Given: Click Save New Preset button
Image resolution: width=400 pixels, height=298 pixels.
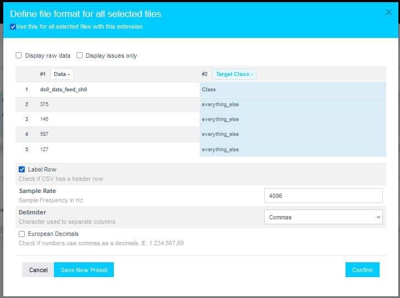Looking at the screenshot, I should point(84,270).
